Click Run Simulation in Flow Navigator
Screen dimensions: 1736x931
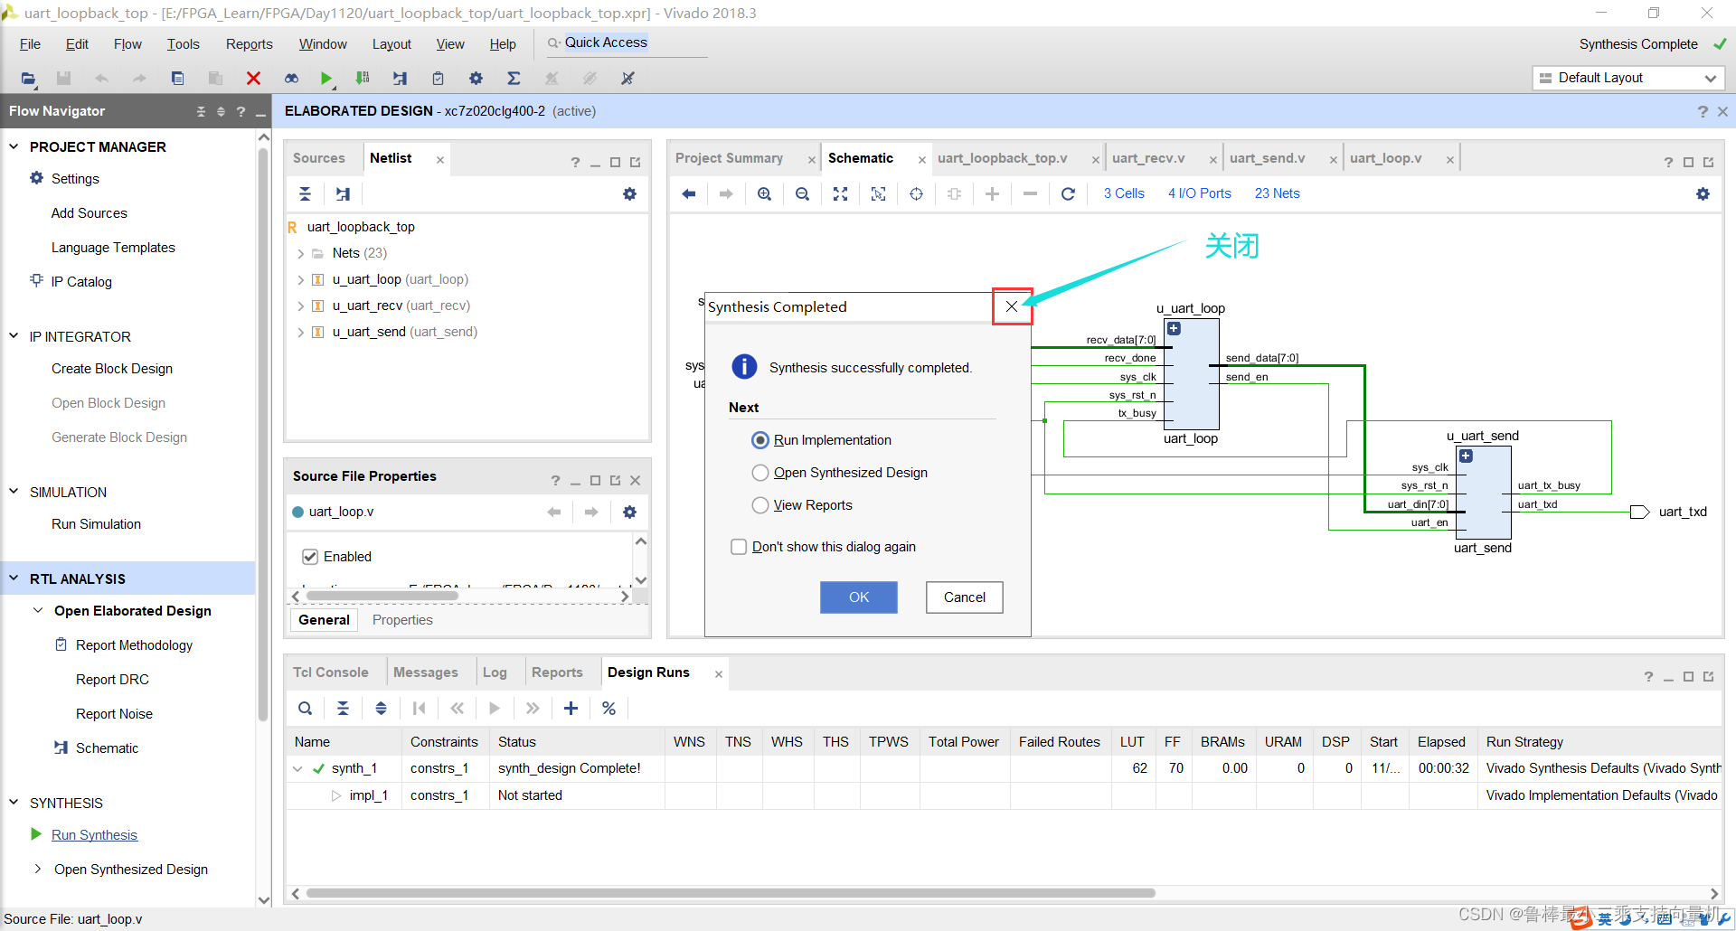click(96, 524)
